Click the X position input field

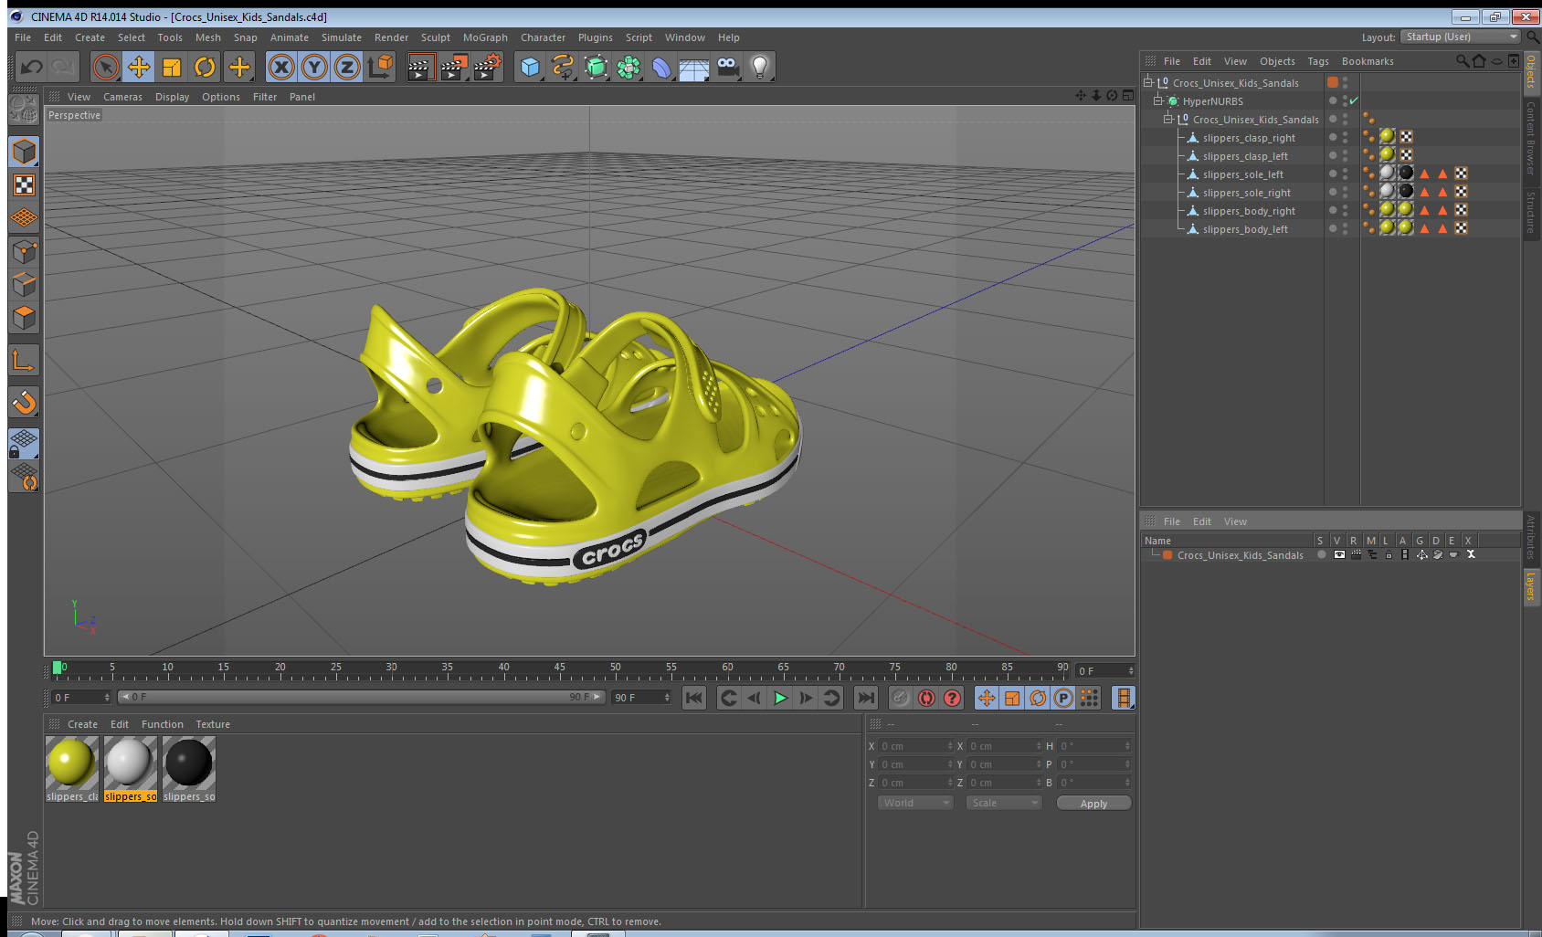916,746
